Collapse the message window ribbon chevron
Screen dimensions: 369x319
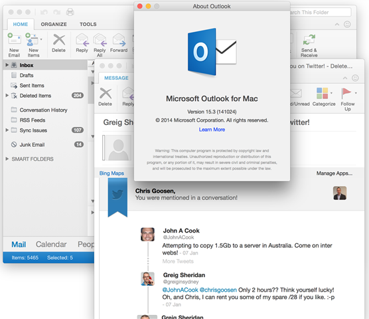click(x=345, y=78)
